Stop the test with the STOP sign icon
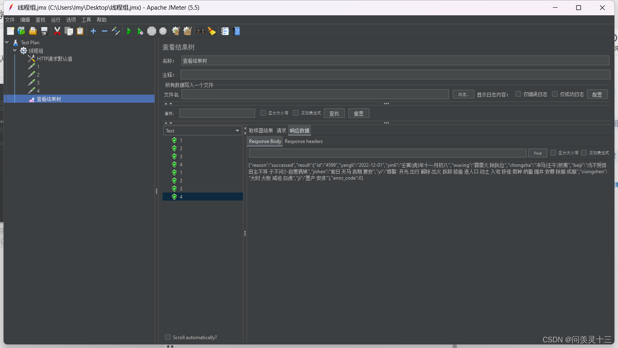Screen dimensions: 618x348 (x=151, y=31)
